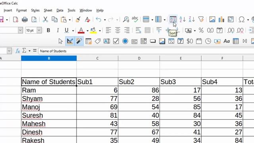Apply yellow highlighting color

click(94, 30)
